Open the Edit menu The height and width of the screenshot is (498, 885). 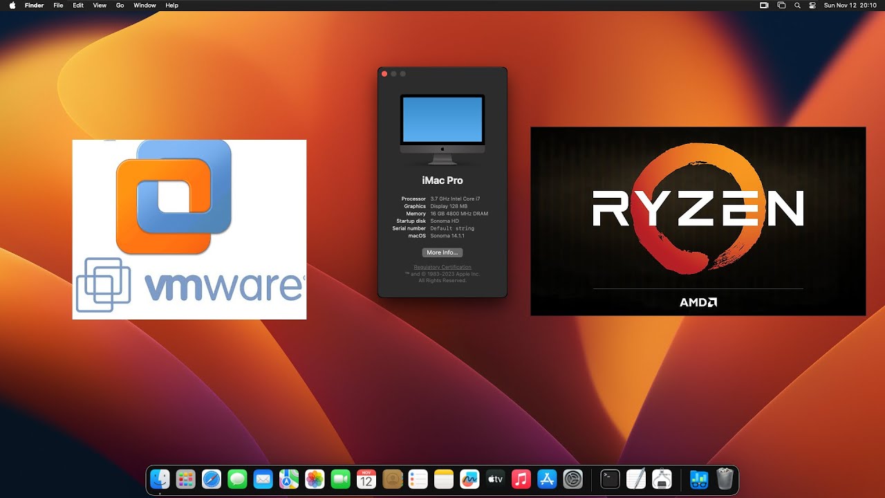pos(78,5)
